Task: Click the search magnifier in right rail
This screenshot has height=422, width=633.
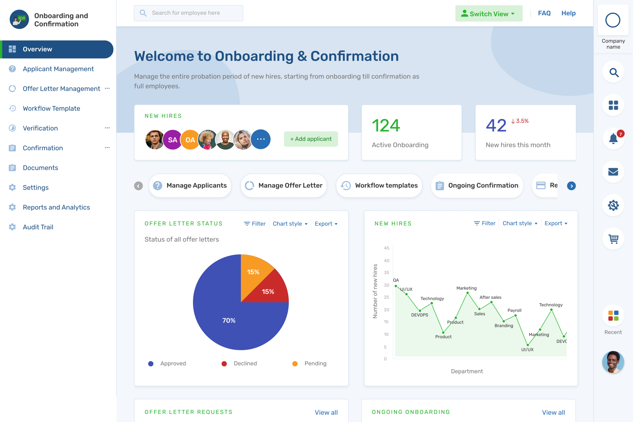Action: (x=613, y=72)
